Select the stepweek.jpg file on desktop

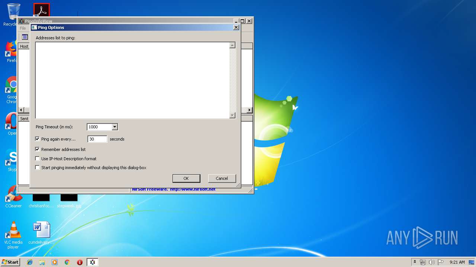pos(69,200)
